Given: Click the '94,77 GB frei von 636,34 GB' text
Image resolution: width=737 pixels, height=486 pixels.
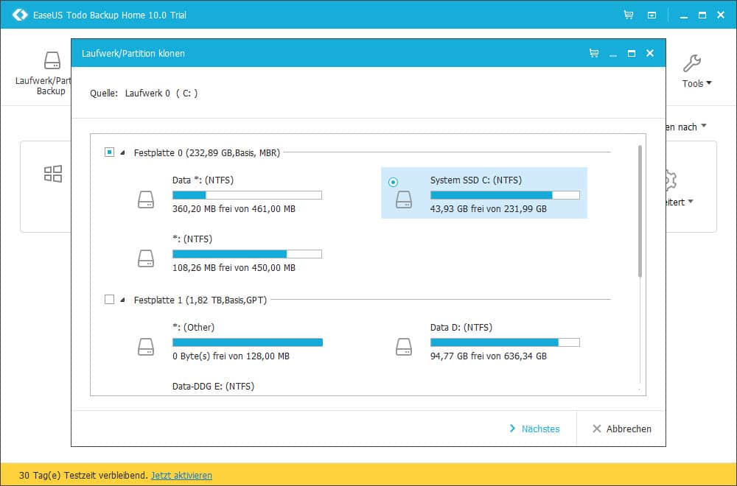Looking at the screenshot, I should coord(489,356).
